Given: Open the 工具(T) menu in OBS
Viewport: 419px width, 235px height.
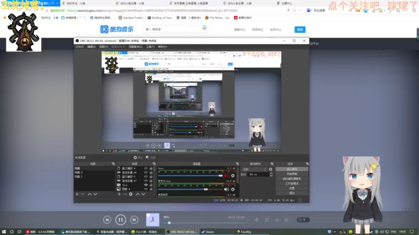Looking at the screenshot, I should pyautogui.click(x=150, y=46).
